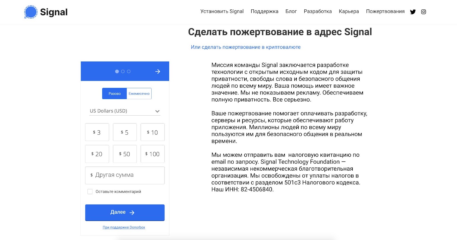Choose the $ 10 donation amount

[153, 132]
